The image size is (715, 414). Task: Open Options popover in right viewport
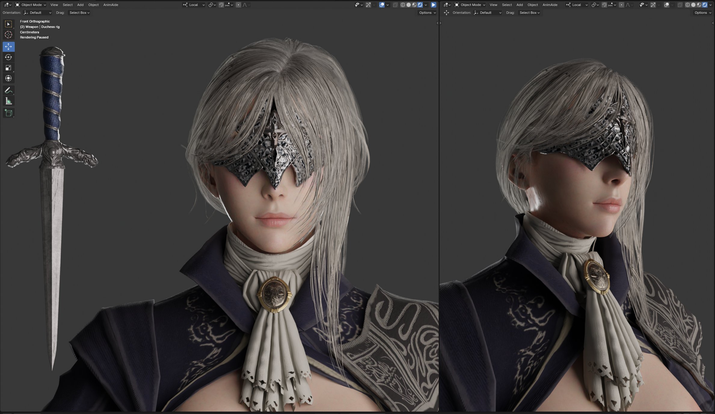coord(703,13)
